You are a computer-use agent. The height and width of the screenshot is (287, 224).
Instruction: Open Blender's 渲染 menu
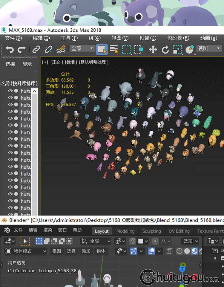coord(48,230)
